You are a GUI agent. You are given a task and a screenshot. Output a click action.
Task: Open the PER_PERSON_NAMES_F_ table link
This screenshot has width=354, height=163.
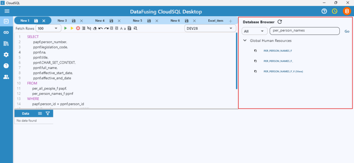point(278,61)
